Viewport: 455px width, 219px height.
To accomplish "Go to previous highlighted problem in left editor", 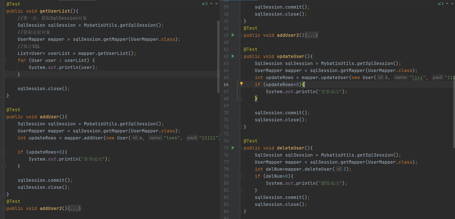I will pyautogui.click(x=211, y=4).
